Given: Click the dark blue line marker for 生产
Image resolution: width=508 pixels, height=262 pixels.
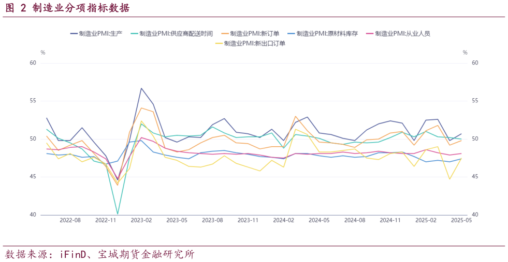Looking at the screenshot, I should click(74, 34).
